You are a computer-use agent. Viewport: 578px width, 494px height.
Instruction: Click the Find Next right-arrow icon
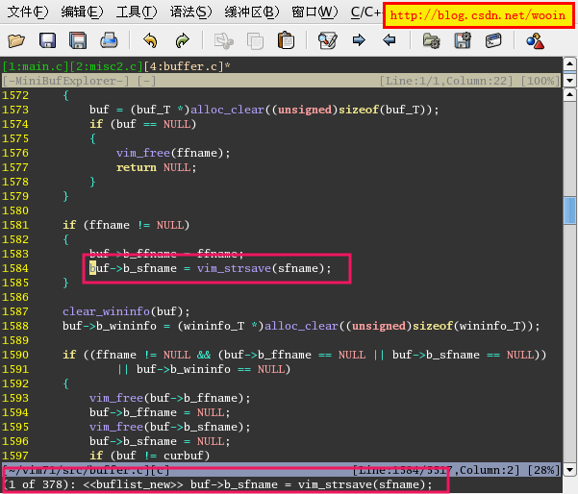pos(358,40)
